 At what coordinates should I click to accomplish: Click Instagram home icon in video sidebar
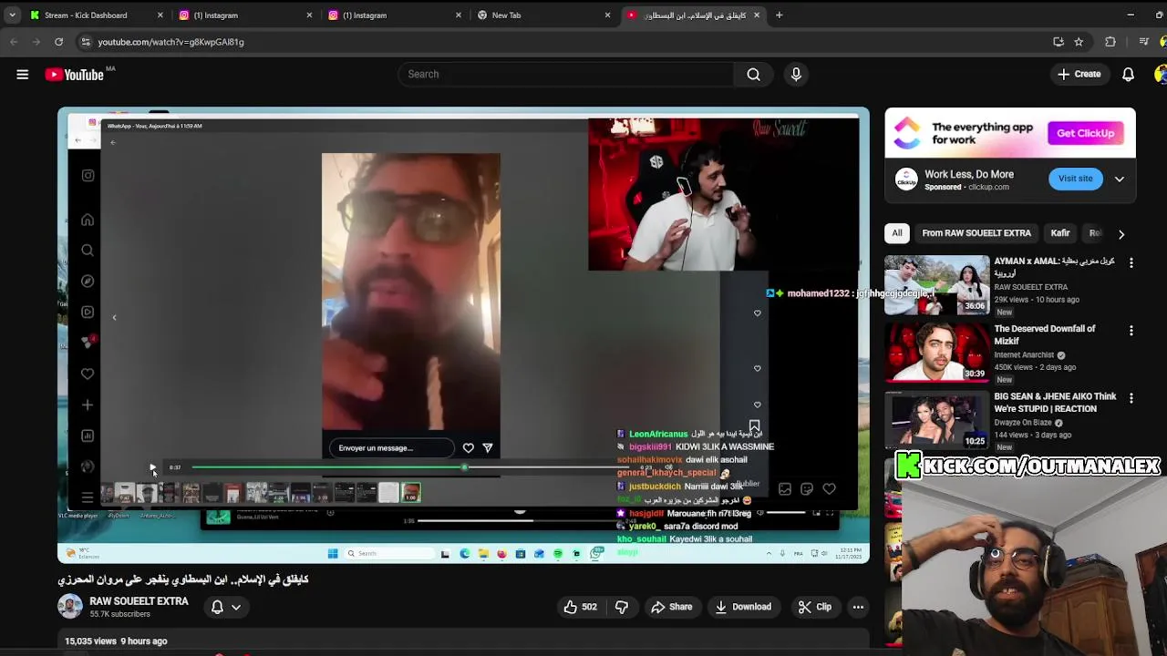pos(88,220)
